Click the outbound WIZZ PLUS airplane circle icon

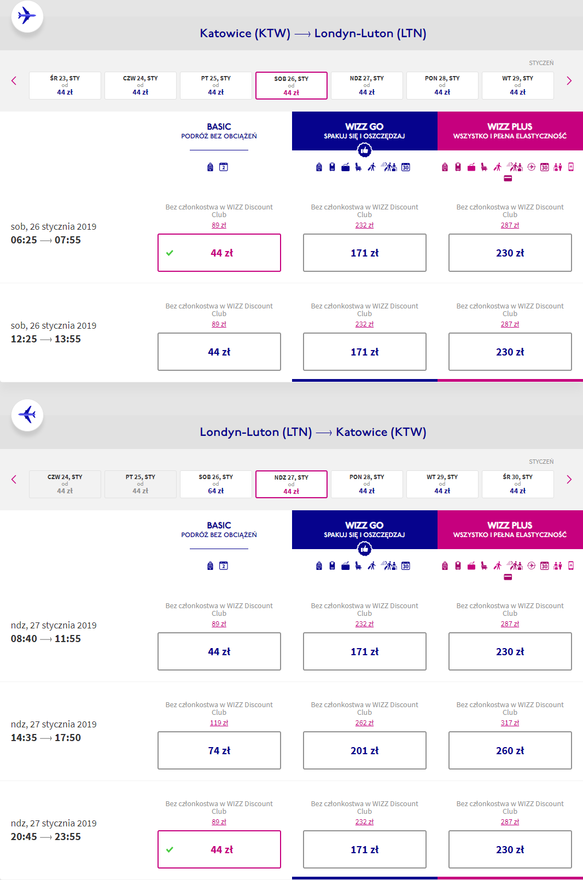[x=532, y=167]
